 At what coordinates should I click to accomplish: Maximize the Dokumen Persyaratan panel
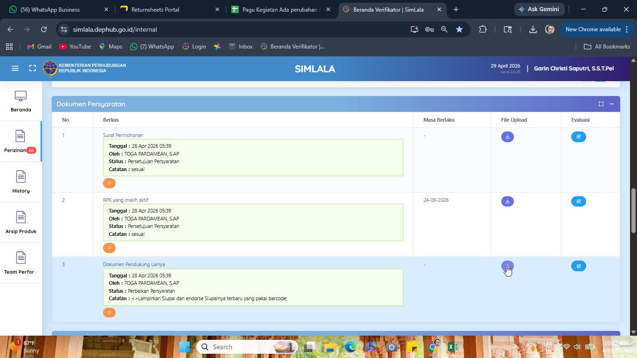pyautogui.click(x=601, y=104)
